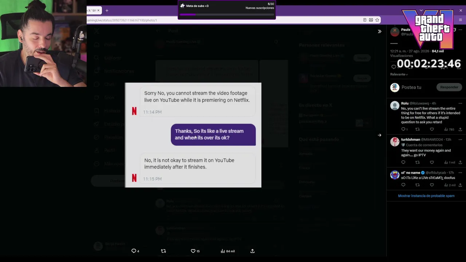
Task: Open a new browser tab
Action: click(x=107, y=11)
